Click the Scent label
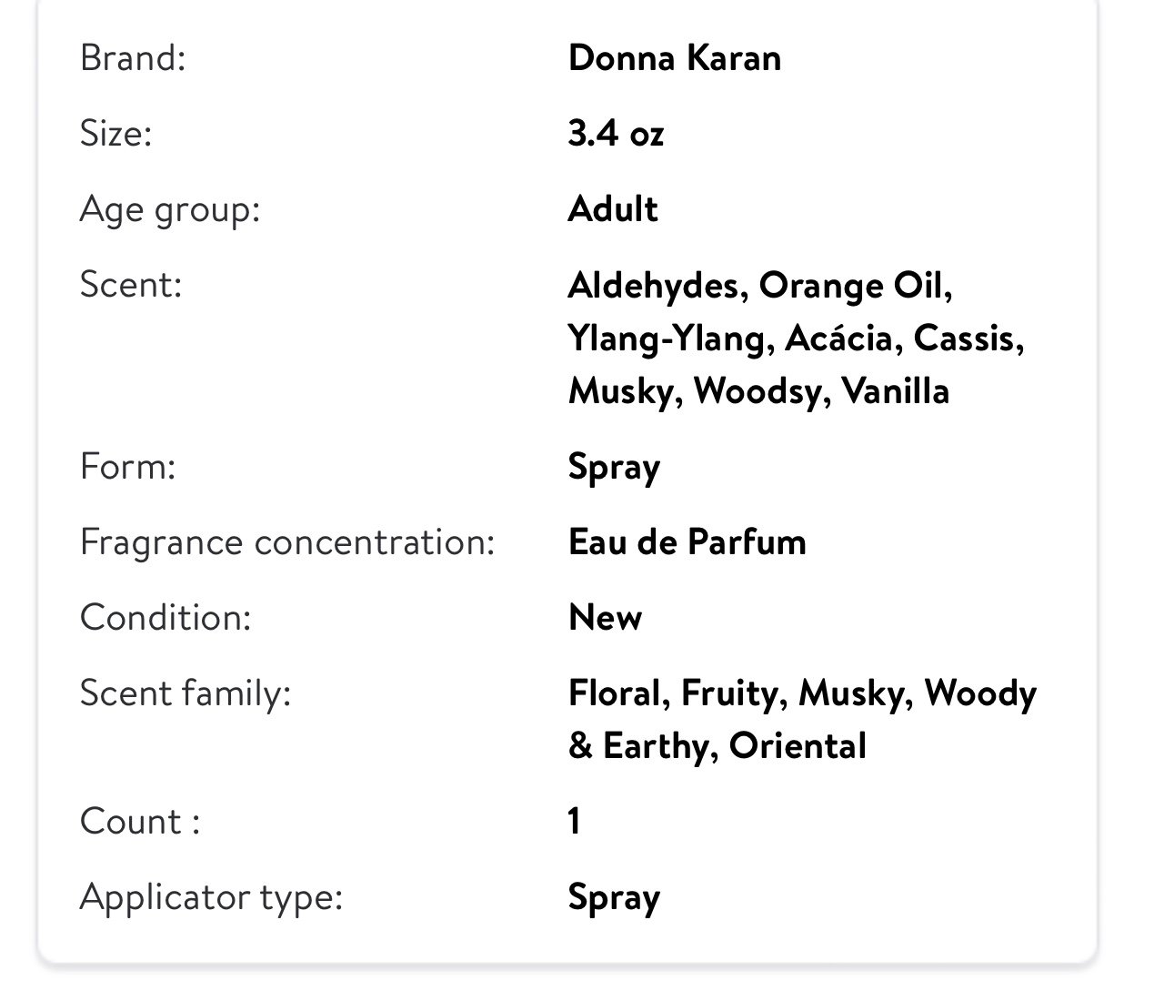 [x=131, y=285]
